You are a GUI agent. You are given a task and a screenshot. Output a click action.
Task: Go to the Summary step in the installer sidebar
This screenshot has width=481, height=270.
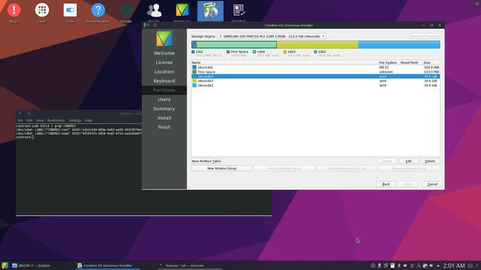coord(164,109)
